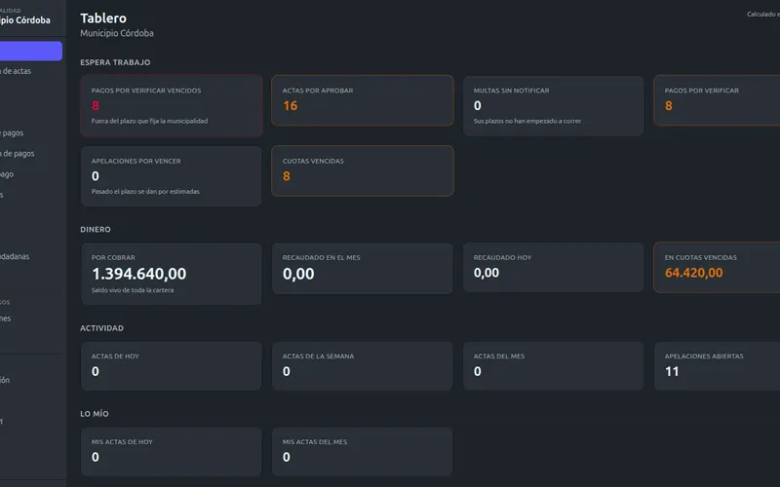The image size is (780, 487).
Task: Select the highlighted purple sidebar menu item
Action: (31, 52)
